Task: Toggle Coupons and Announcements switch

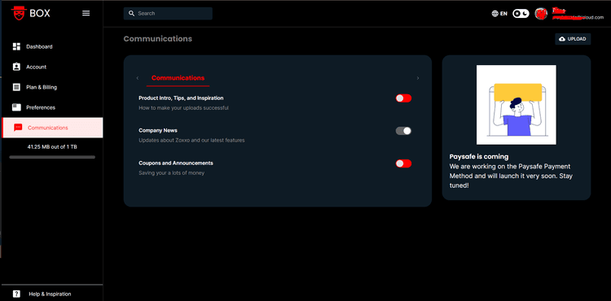Action: pyautogui.click(x=403, y=164)
